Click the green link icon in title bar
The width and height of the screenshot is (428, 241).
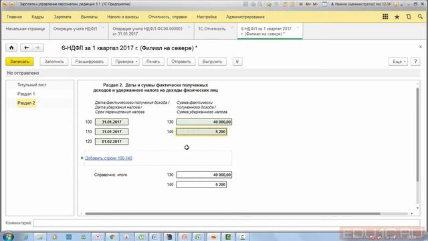tap(270, 4)
